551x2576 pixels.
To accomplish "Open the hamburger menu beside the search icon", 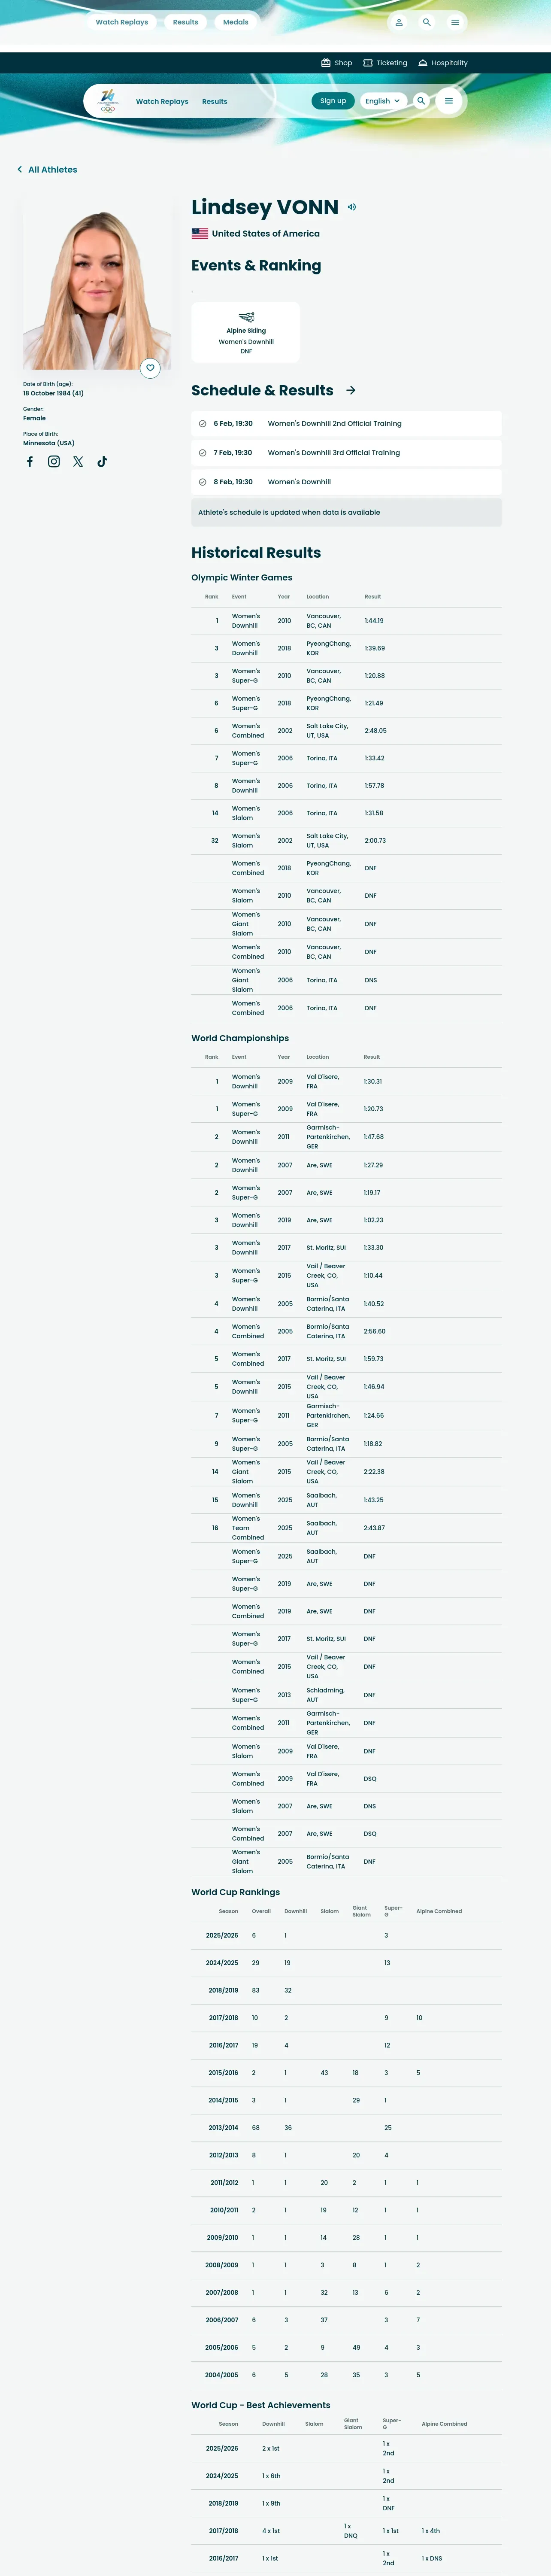I will click(449, 101).
